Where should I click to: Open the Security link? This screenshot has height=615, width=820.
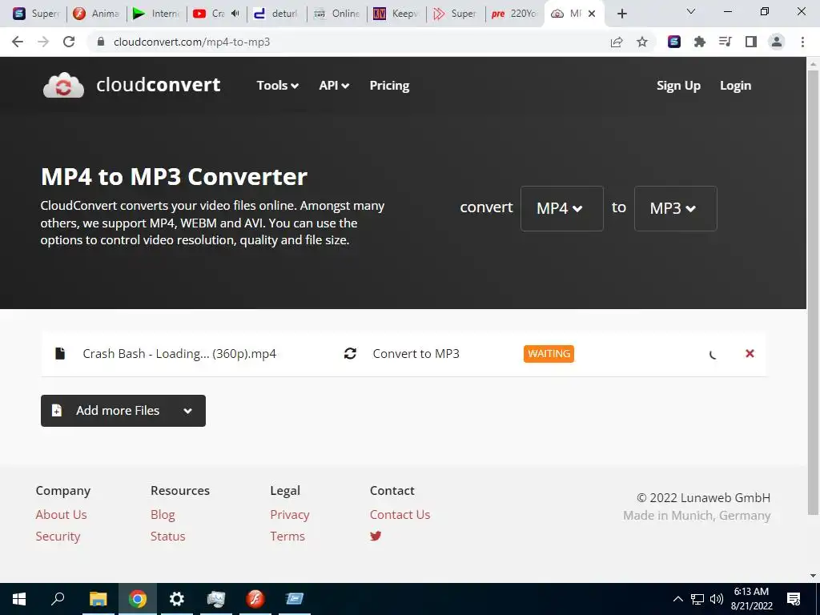click(x=58, y=536)
